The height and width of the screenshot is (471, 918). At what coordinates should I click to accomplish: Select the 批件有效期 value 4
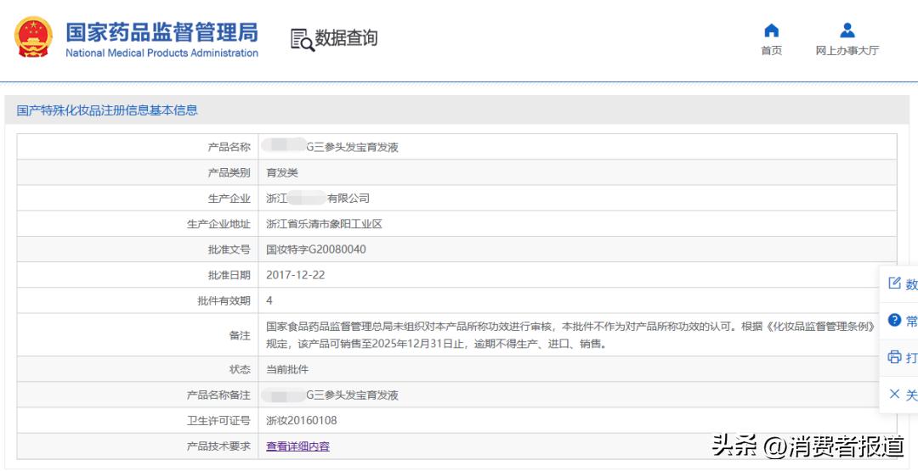click(269, 301)
